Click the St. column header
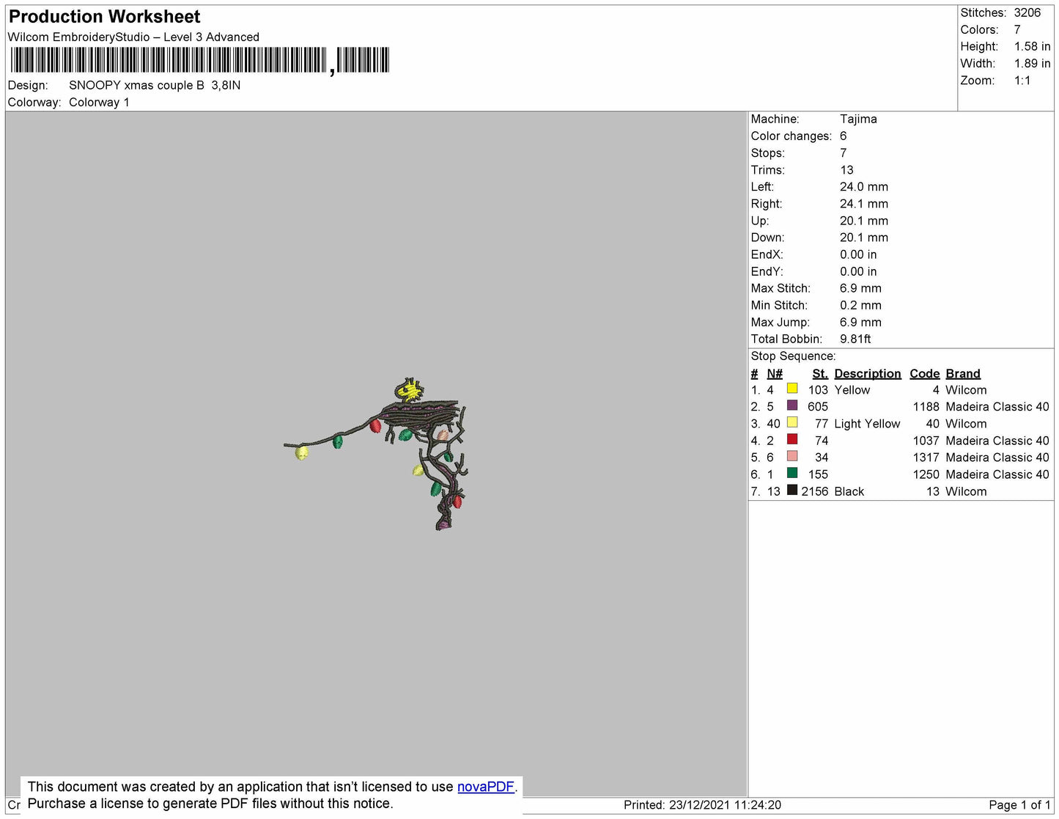This screenshot has width=1059, height=819. 820,373
